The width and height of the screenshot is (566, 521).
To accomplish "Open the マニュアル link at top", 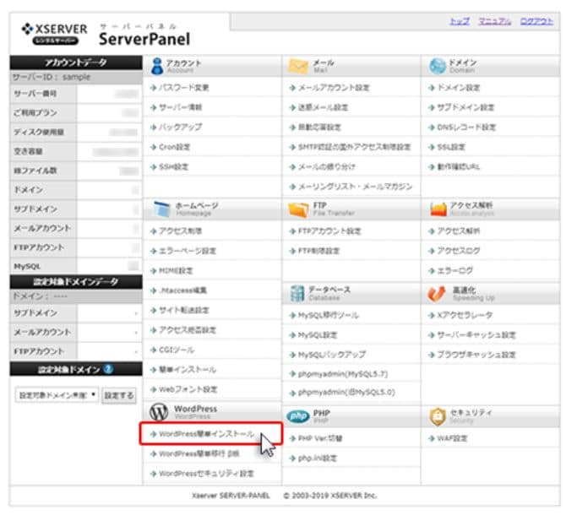I will pos(494,21).
